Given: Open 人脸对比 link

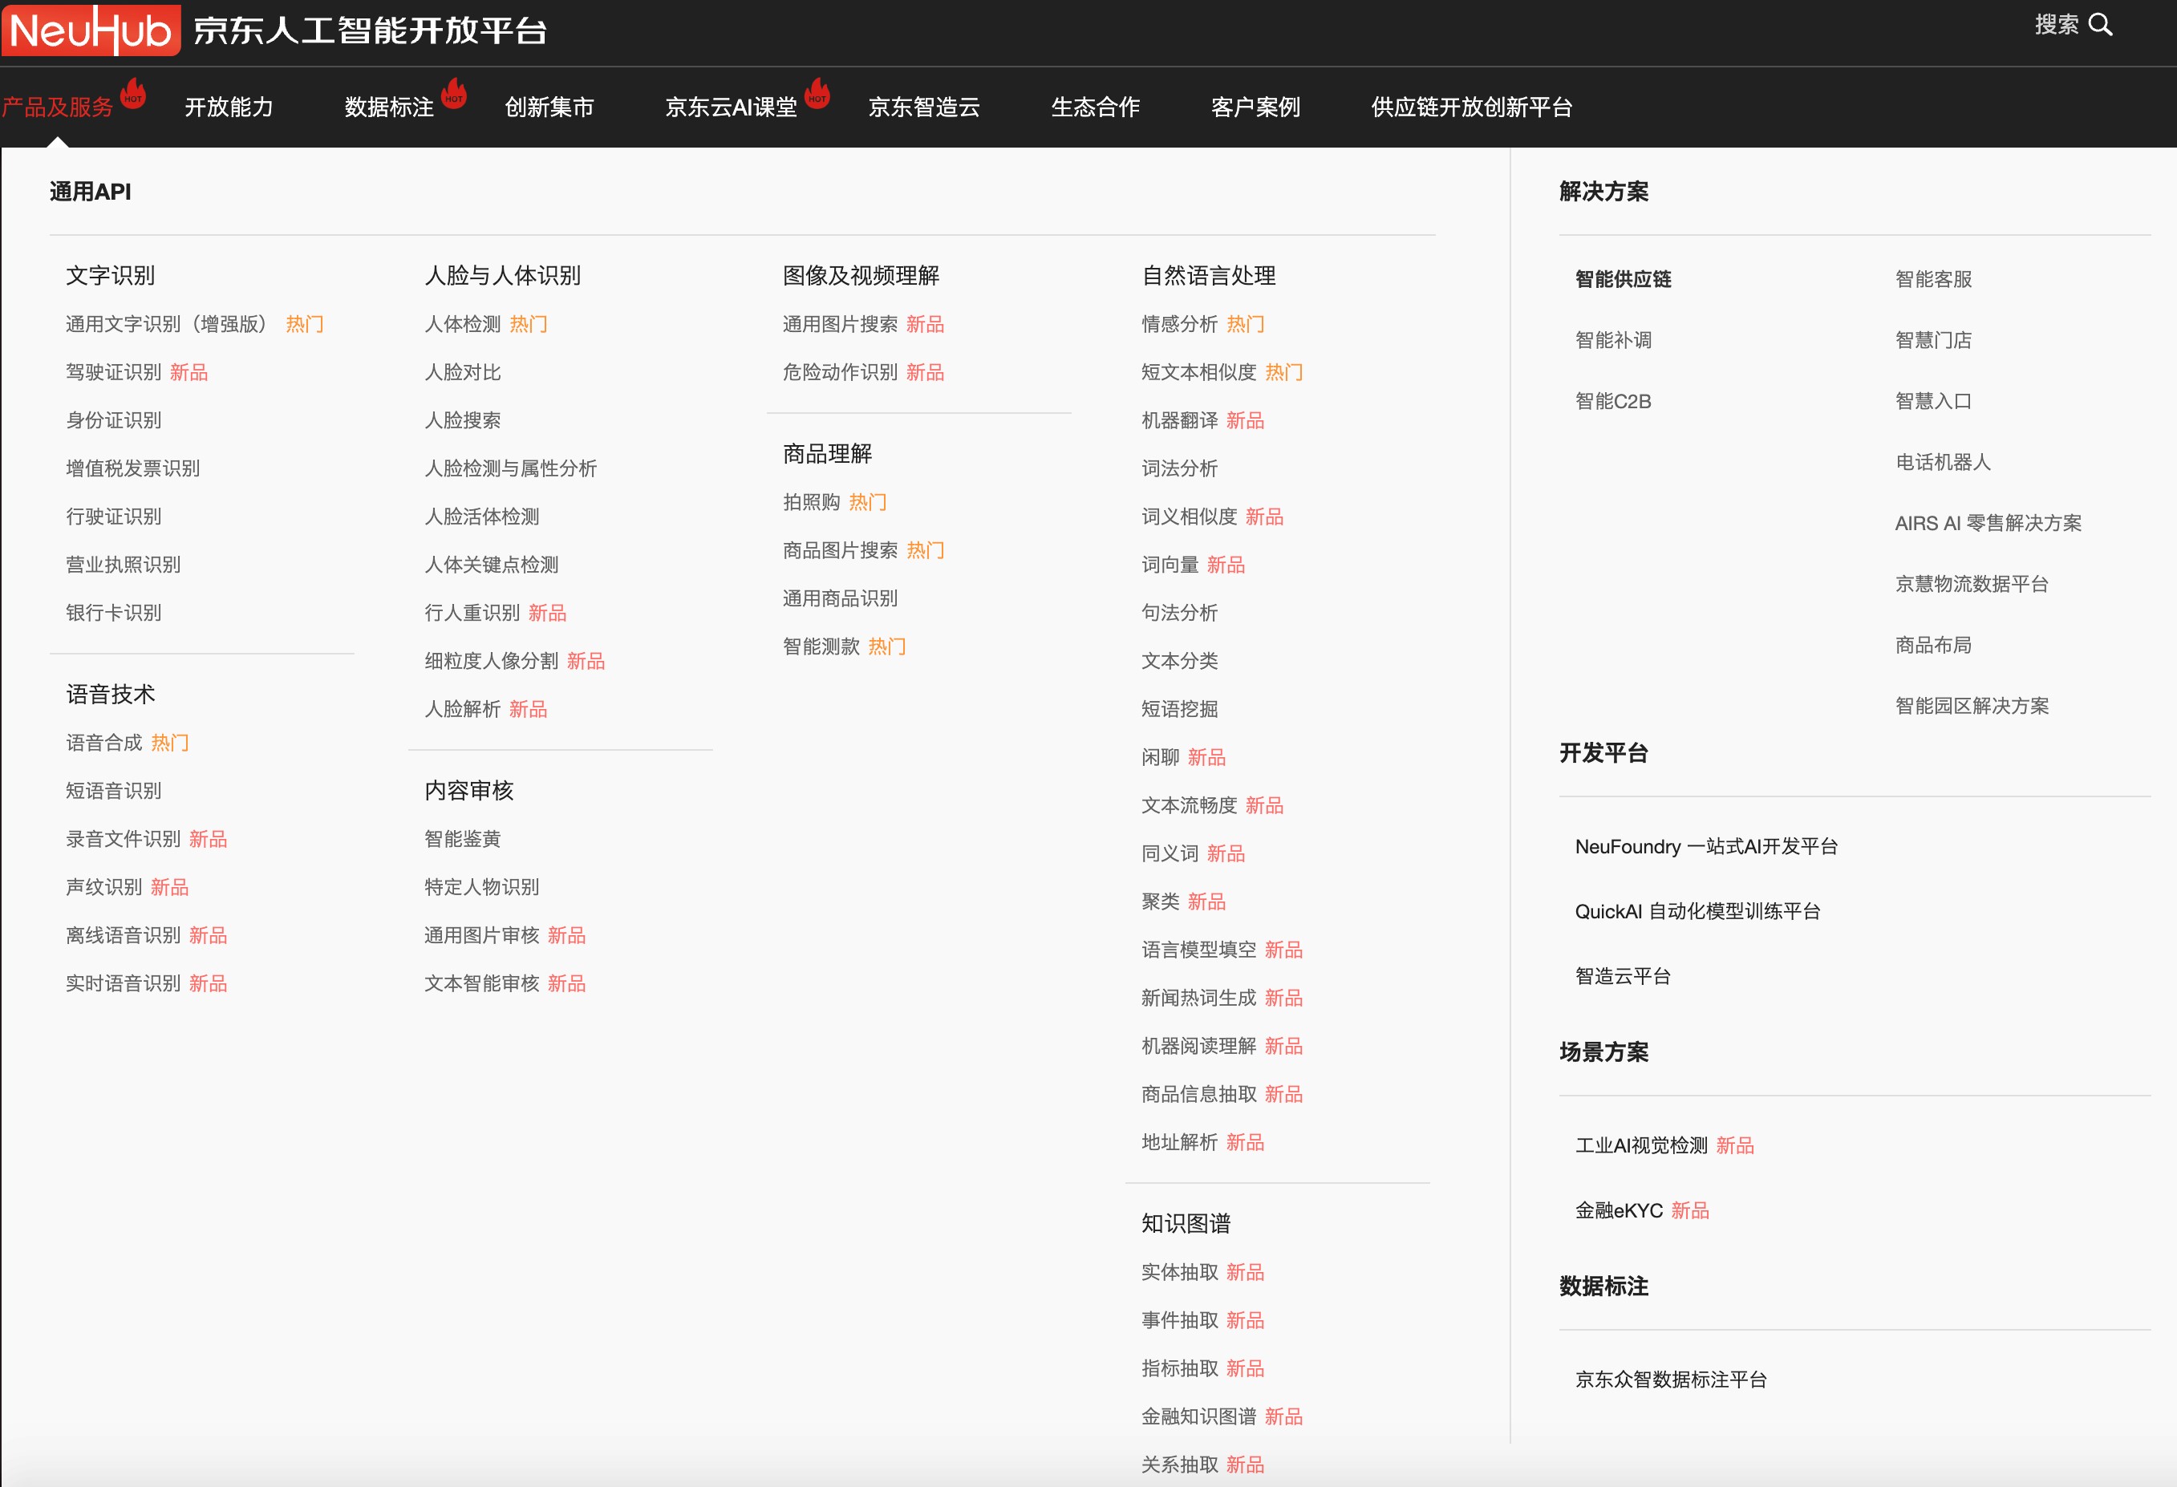Looking at the screenshot, I should pyautogui.click(x=463, y=373).
